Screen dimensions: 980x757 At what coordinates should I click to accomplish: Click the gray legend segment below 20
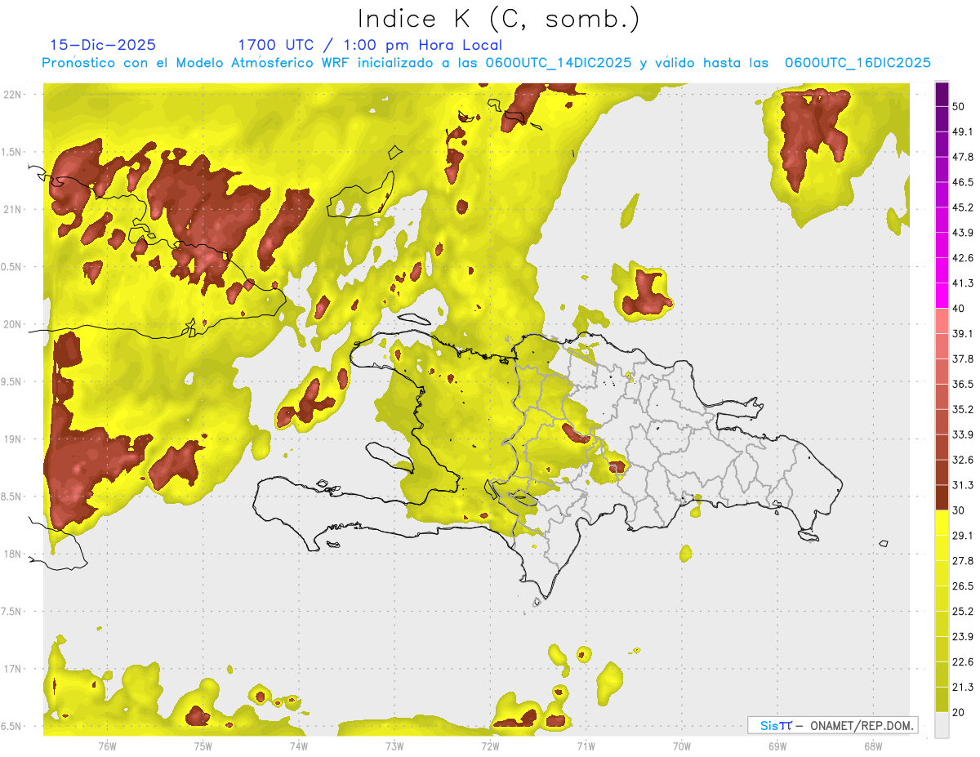(x=942, y=725)
